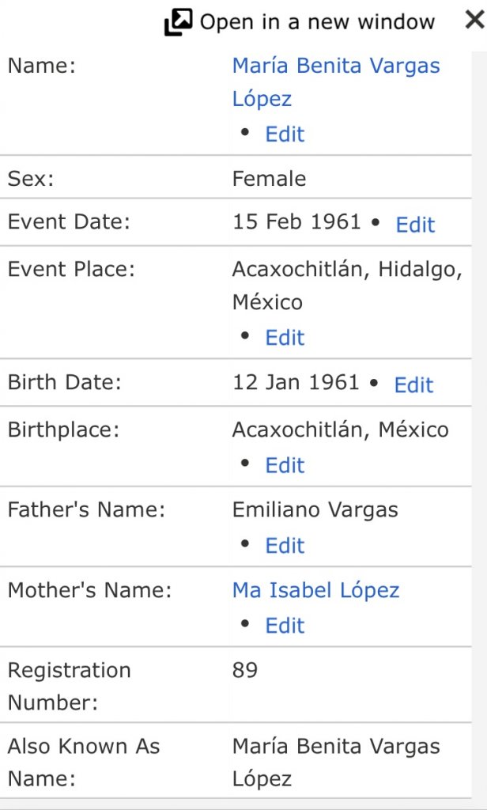Close the record details panel
Image resolution: width=487 pixels, height=810 pixels.
pyautogui.click(x=474, y=21)
